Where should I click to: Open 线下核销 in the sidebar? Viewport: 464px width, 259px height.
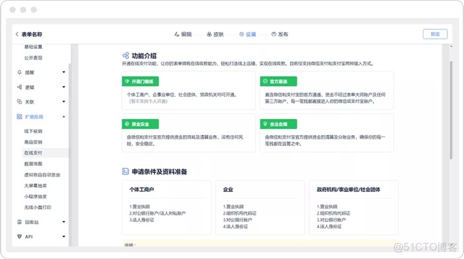[33, 131]
